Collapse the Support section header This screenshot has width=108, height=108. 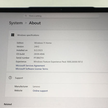[x=57, y=78]
